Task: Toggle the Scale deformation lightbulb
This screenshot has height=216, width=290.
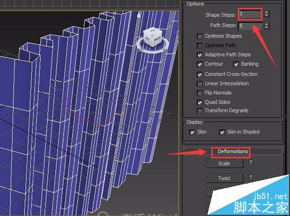Action: [251, 163]
